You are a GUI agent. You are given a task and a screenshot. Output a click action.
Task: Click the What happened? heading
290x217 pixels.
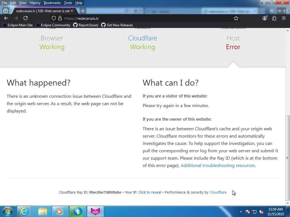[39, 83]
